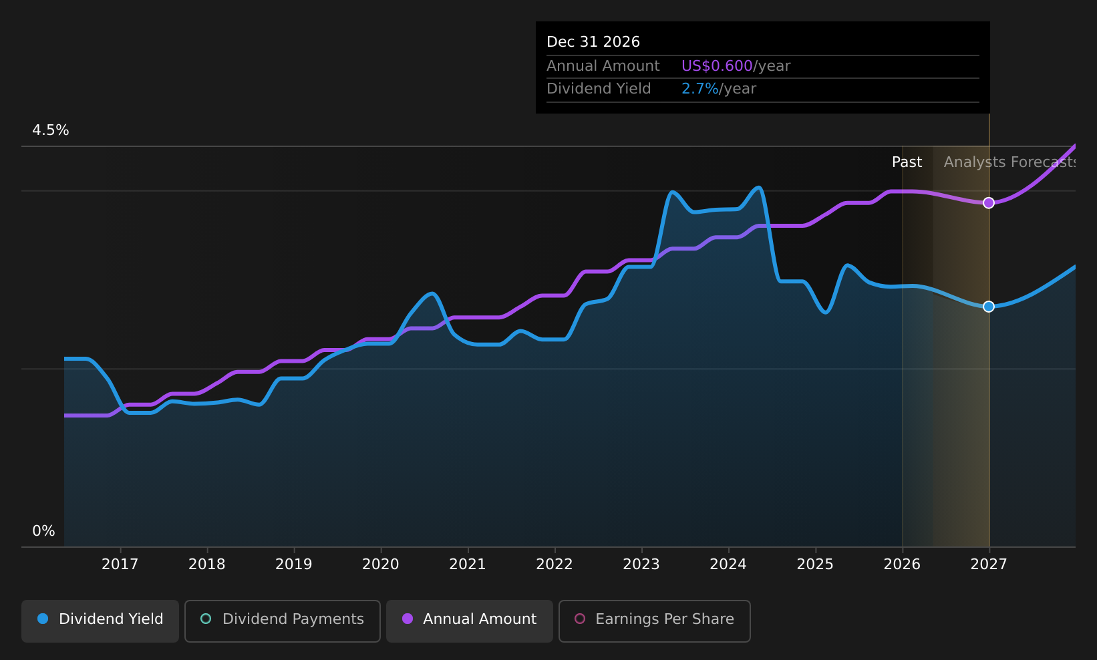The height and width of the screenshot is (660, 1097).
Task: Click the Annual Amount tooltip row label
Action: pyautogui.click(x=603, y=66)
